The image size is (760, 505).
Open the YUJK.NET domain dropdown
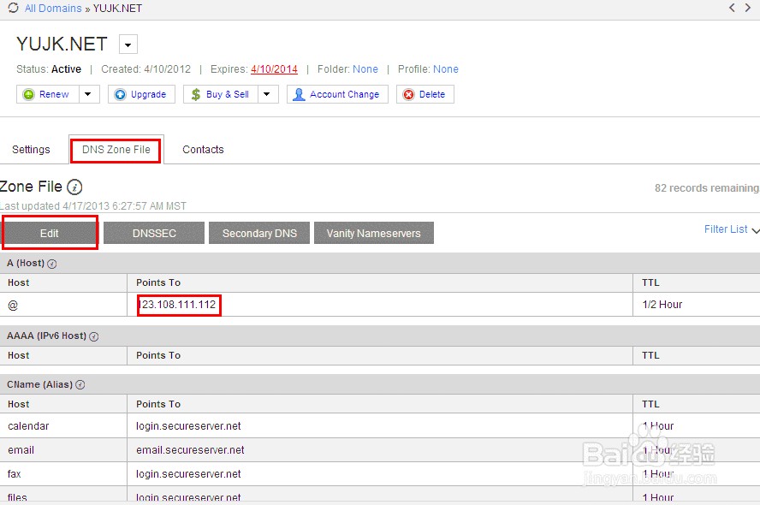point(128,45)
